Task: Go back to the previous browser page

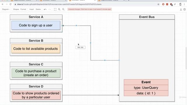Action: (3, 4)
